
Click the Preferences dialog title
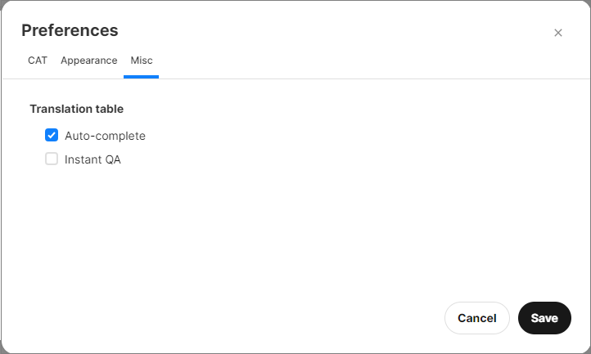(70, 30)
